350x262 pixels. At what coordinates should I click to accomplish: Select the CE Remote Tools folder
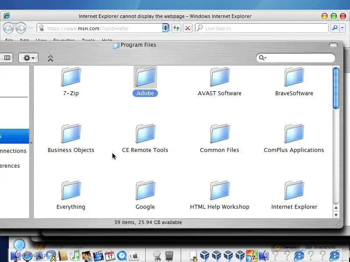click(x=145, y=138)
